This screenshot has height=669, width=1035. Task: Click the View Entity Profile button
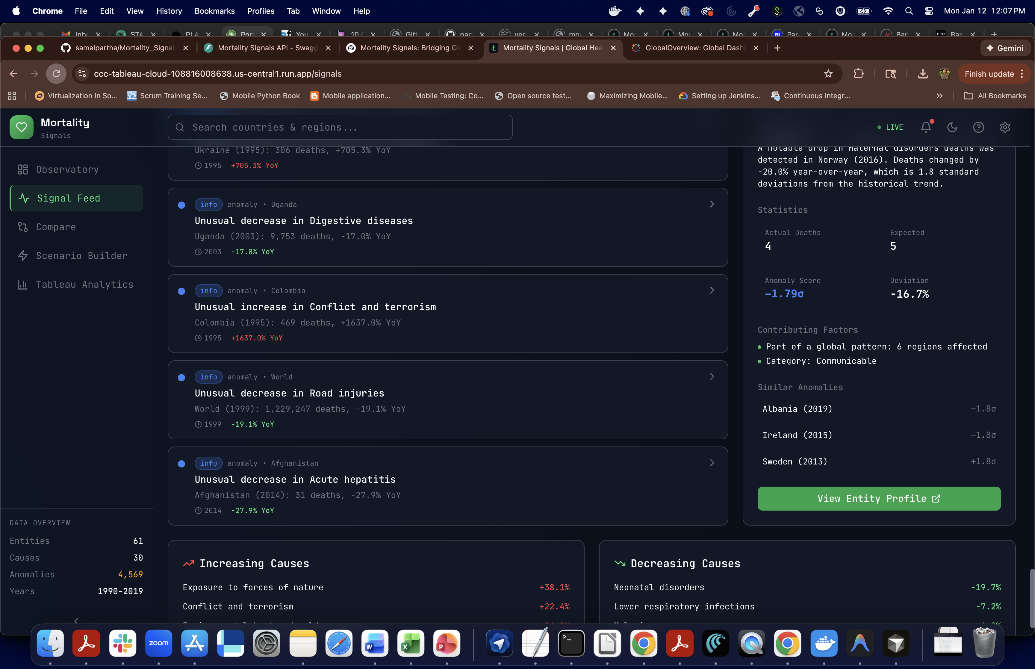coord(879,498)
